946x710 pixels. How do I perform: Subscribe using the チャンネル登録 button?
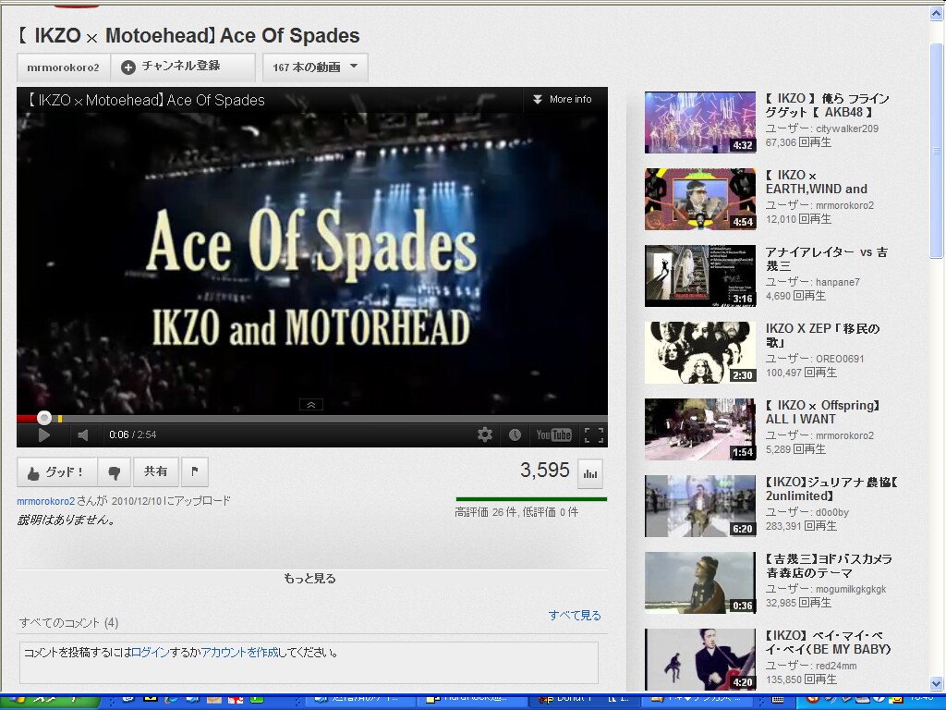pos(183,67)
